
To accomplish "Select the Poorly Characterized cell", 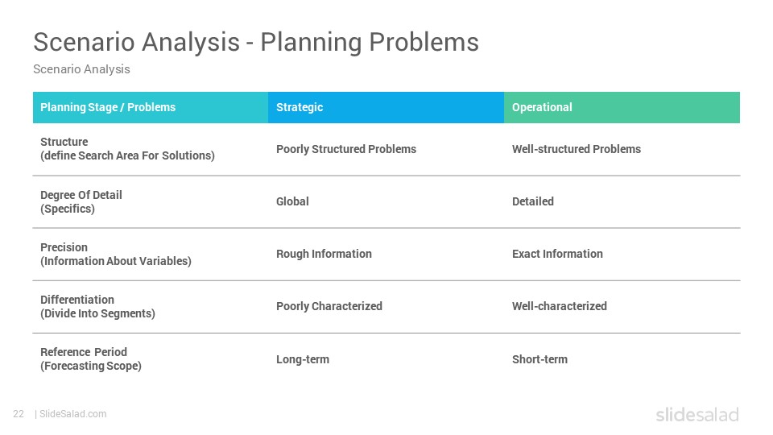I will (329, 306).
